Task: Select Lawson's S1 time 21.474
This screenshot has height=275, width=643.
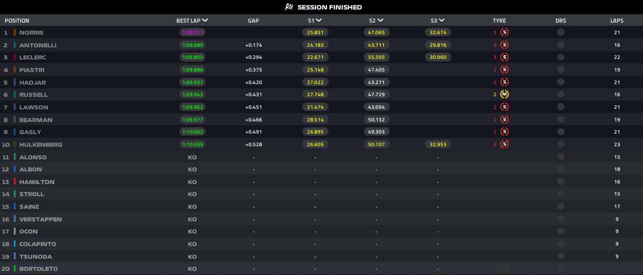Action: pos(315,107)
